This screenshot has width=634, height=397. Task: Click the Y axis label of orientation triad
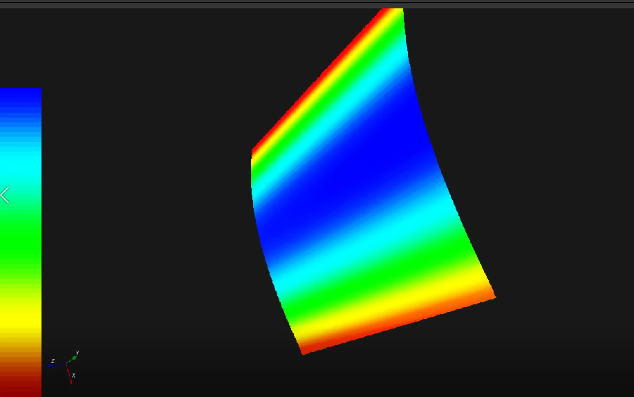pyautogui.click(x=77, y=353)
